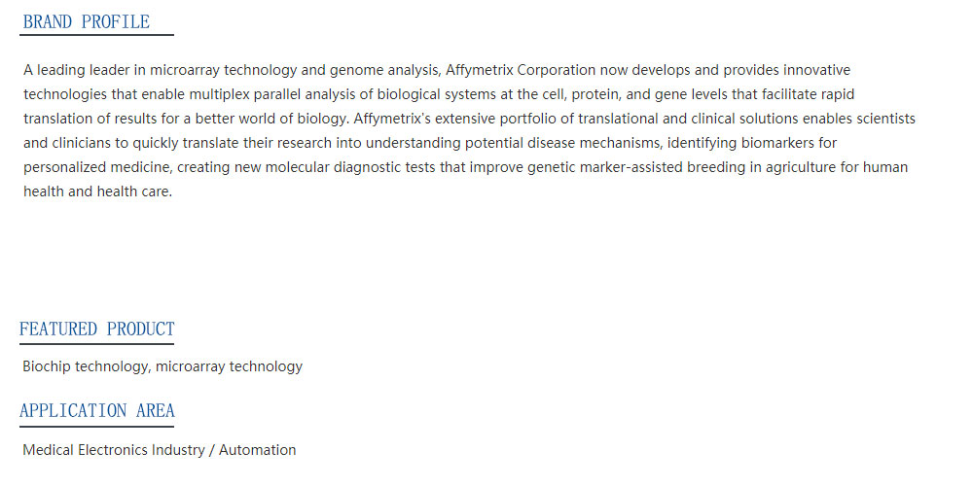Click the words 'Affymetrix Corporation' in profile
Viewport: 973px width, 486px height.
click(521, 70)
